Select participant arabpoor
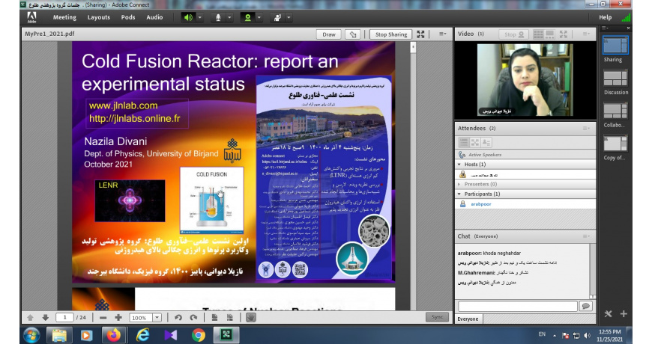 [525, 204]
